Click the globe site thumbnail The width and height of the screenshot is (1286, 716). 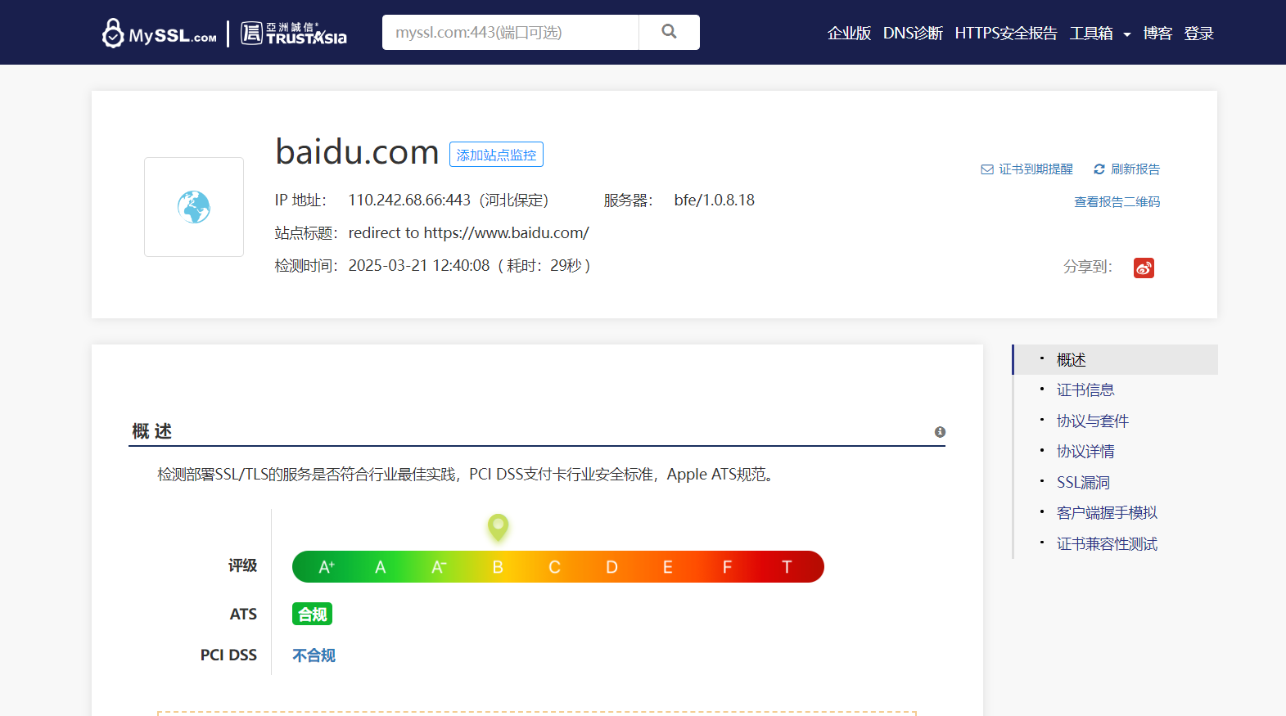(x=194, y=207)
